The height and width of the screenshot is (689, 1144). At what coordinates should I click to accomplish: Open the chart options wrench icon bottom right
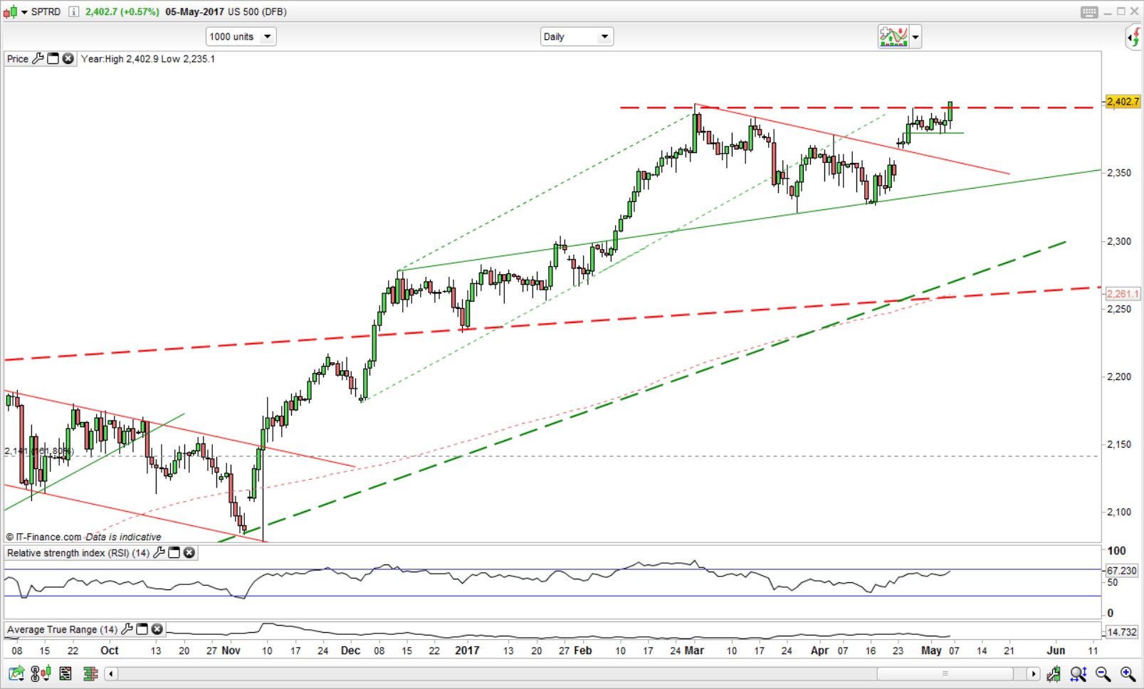click(x=1054, y=673)
